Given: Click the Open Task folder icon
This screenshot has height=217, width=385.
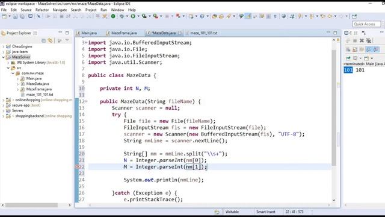Looking at the screenshot, I should point(221,16).
